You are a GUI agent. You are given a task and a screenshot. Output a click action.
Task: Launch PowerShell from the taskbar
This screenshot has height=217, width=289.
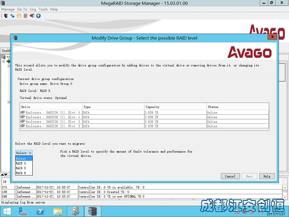pos(40,211)
